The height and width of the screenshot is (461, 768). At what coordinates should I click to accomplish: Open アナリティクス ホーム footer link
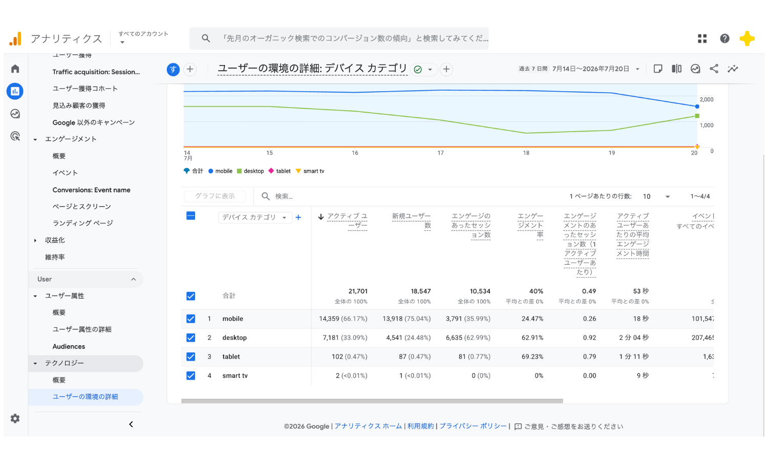point(368,426)
